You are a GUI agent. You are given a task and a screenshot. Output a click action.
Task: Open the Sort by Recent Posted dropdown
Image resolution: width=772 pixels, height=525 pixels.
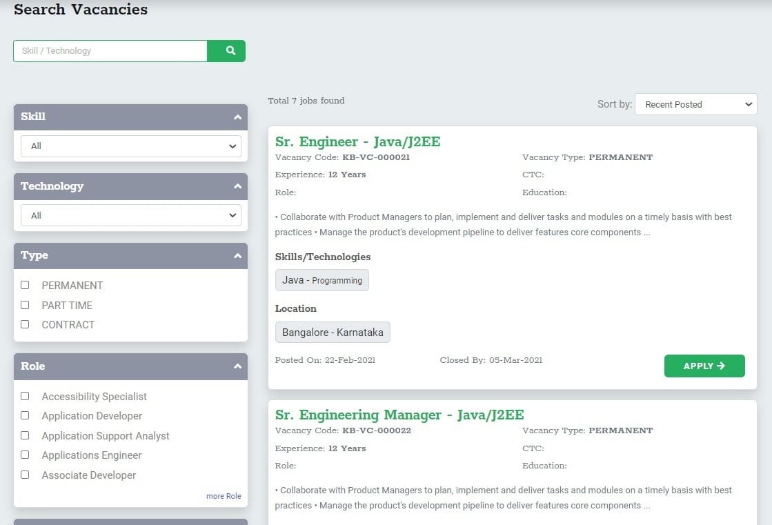695,104
